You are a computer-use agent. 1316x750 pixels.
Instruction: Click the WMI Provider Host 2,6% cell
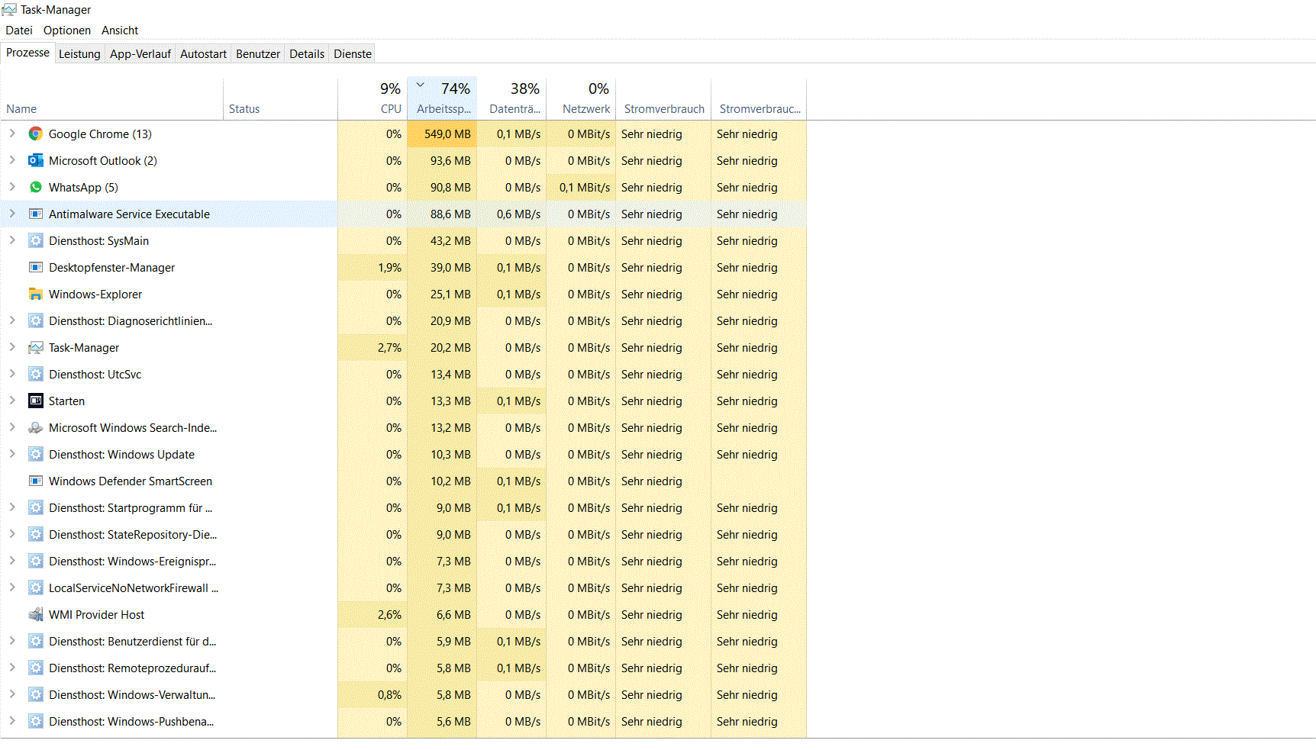point(373,615)
